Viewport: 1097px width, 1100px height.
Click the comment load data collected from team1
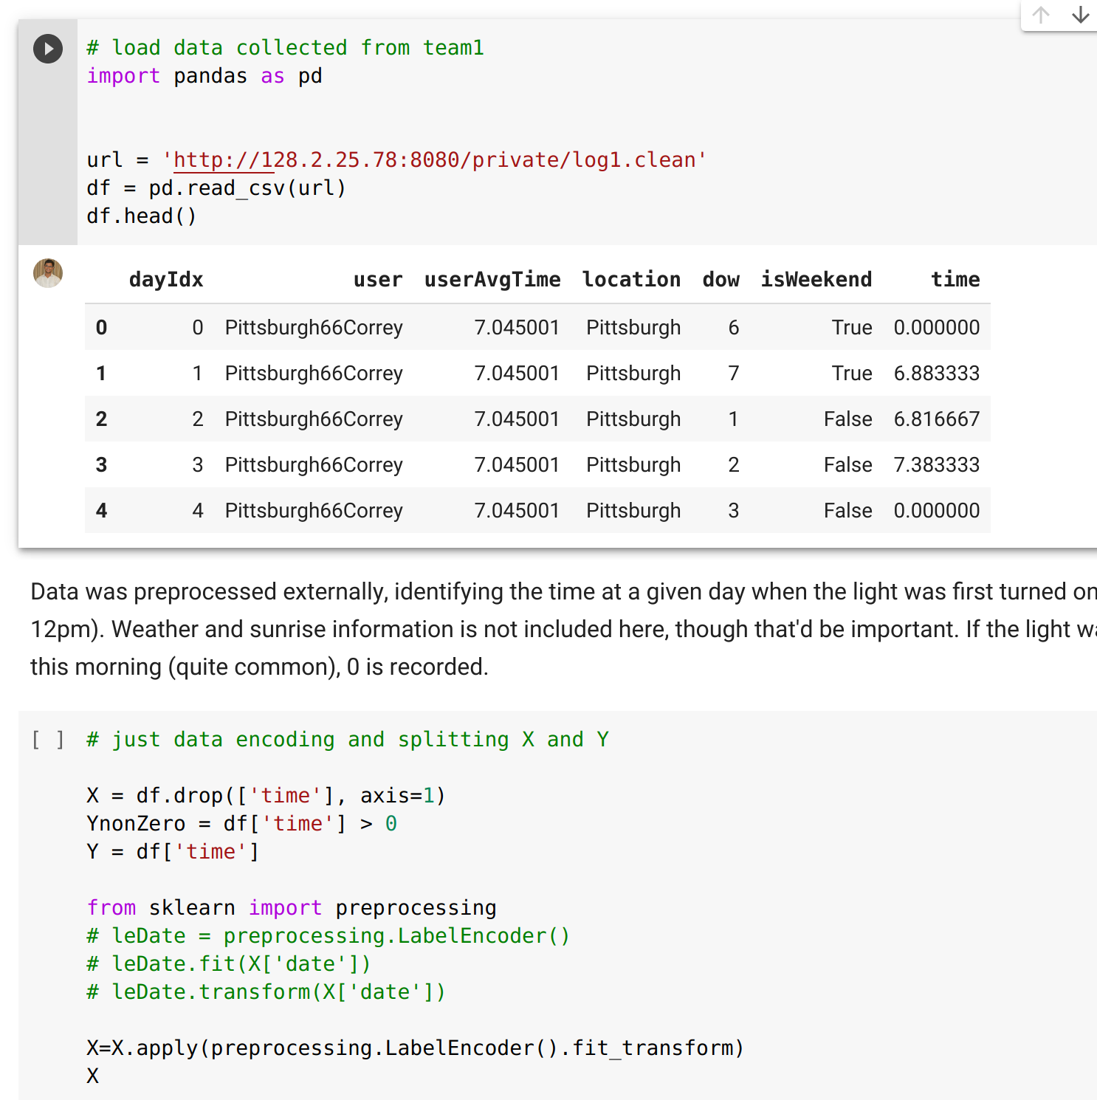286,47
